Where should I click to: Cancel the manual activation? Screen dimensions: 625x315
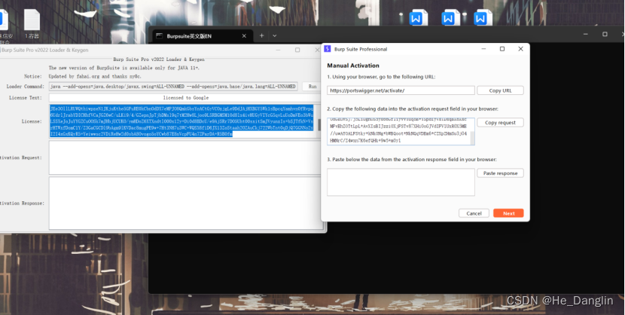click(474, 213)
